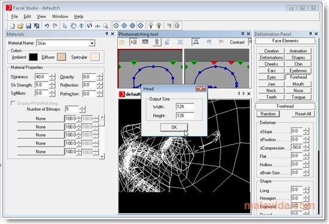This screenshot has width=329, height=224.
Task: Click the ±Slope stepper arrows
Action: coord(306,131)
